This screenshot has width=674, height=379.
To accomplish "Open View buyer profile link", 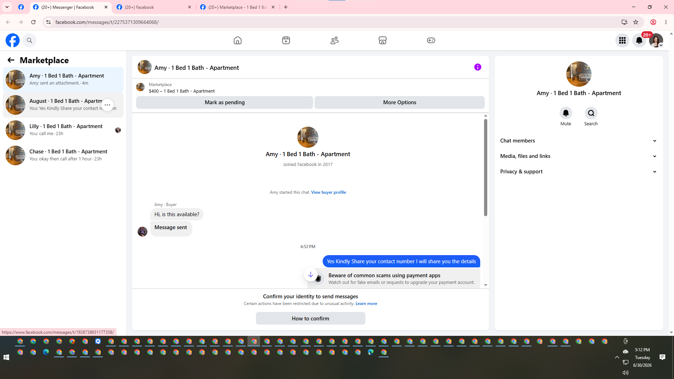I will [x=329, y=192].
